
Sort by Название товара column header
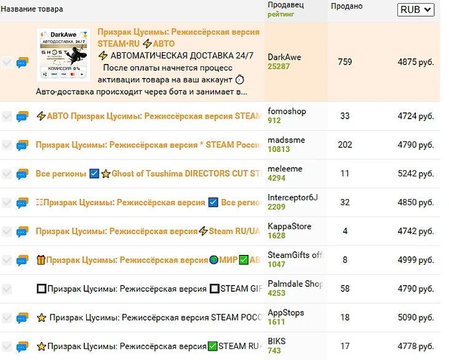[31, 9]
